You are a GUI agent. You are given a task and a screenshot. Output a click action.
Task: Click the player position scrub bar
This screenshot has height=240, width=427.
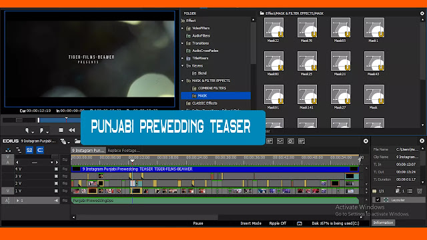[60, 120]
